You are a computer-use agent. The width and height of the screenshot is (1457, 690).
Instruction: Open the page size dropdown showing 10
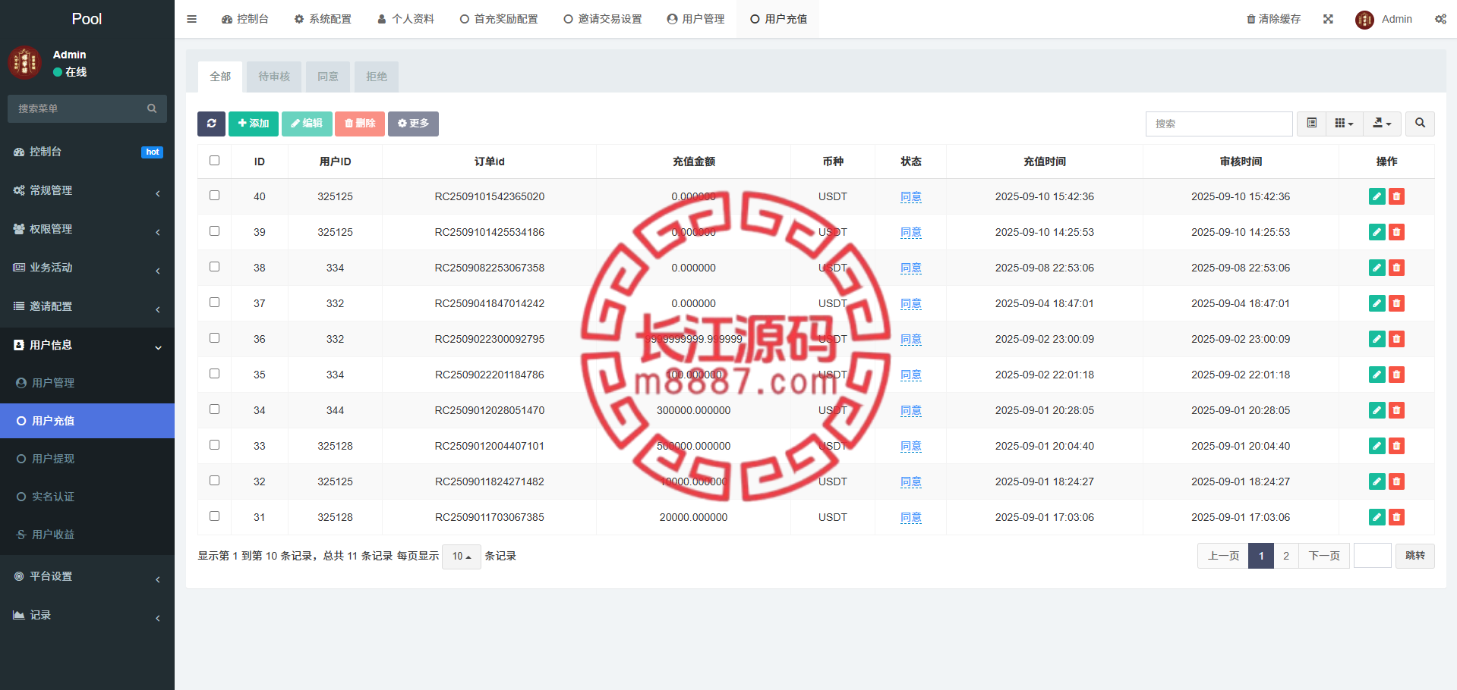(462, 557)
